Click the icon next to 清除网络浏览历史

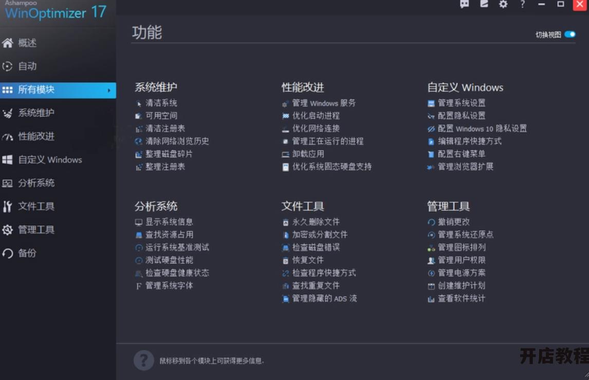[139, 142]
